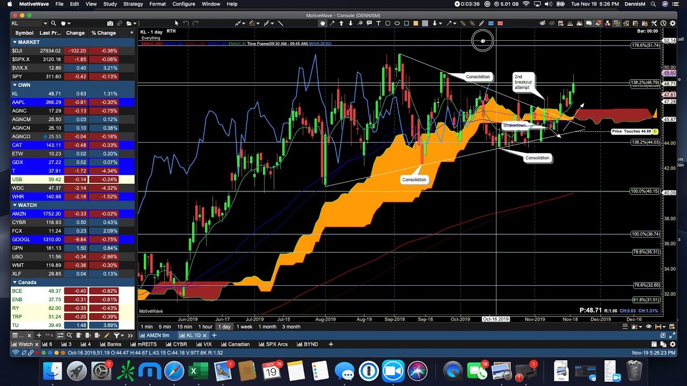Select the text label tool
Image resolution: width=687 pixels, height=386 pixels.
point(378,23)
